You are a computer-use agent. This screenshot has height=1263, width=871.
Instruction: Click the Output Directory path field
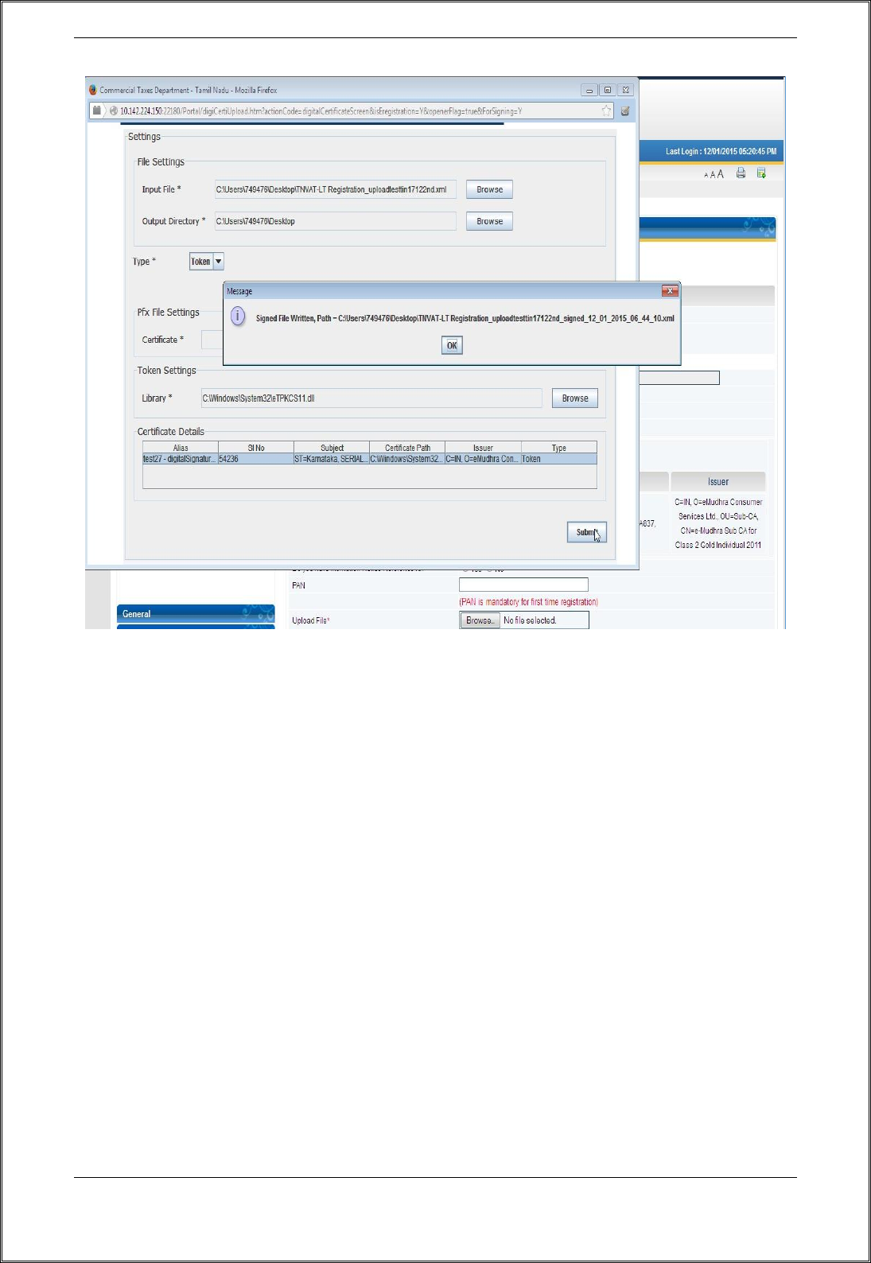coord(335,221)
